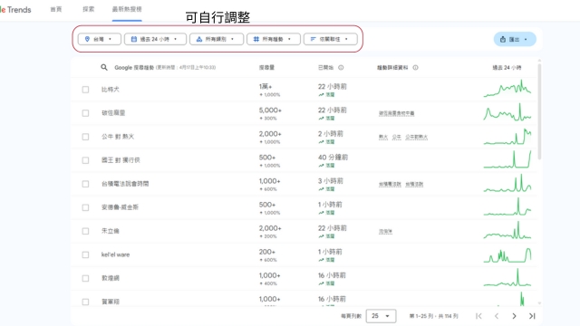580x326 pixels.
Task: Click the trend name 賀軍翔
Action: [111, 302]
